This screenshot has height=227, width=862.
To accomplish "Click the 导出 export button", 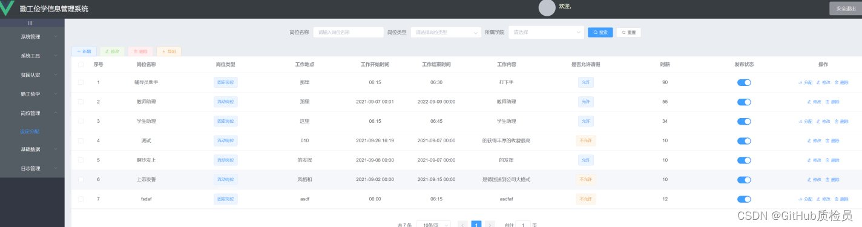I will 169,51.
